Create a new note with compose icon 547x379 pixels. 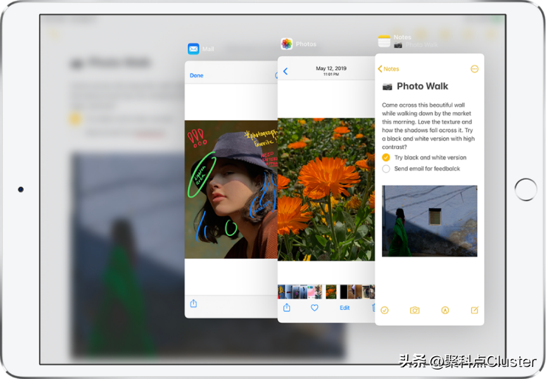pyautogui.click(x=474, y=309)
